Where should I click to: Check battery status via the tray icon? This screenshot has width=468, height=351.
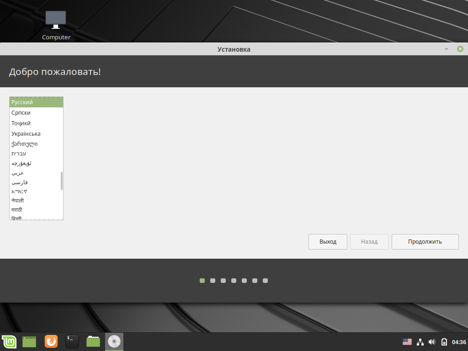coord(443,341)
